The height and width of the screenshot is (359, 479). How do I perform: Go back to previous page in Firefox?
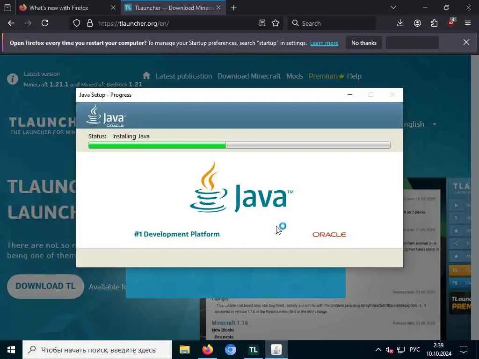tap(11, 23)
